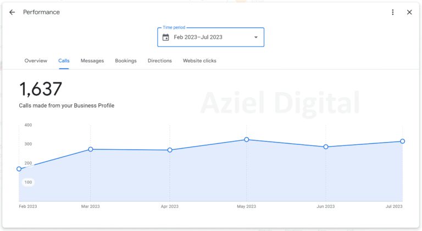Screen dimensions: 422x231
Task: Click the Jul 2023 data point
Action: pyautogui.click(x=403, y=141)
